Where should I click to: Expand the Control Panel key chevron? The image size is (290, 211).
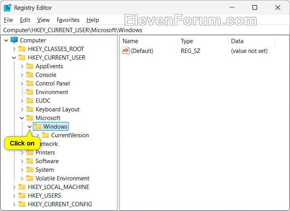click(22, 84)
